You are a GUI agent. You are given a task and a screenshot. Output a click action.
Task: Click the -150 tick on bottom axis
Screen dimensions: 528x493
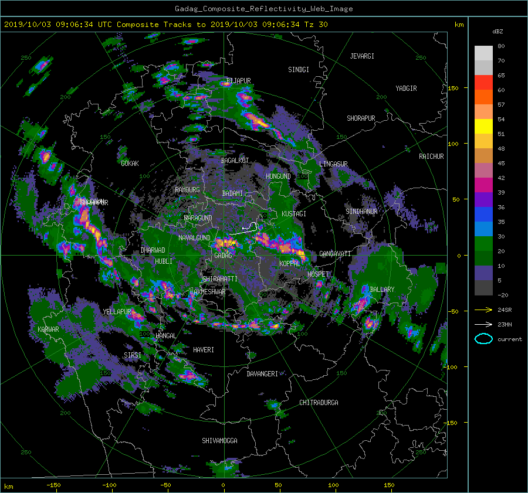[53, 485]
